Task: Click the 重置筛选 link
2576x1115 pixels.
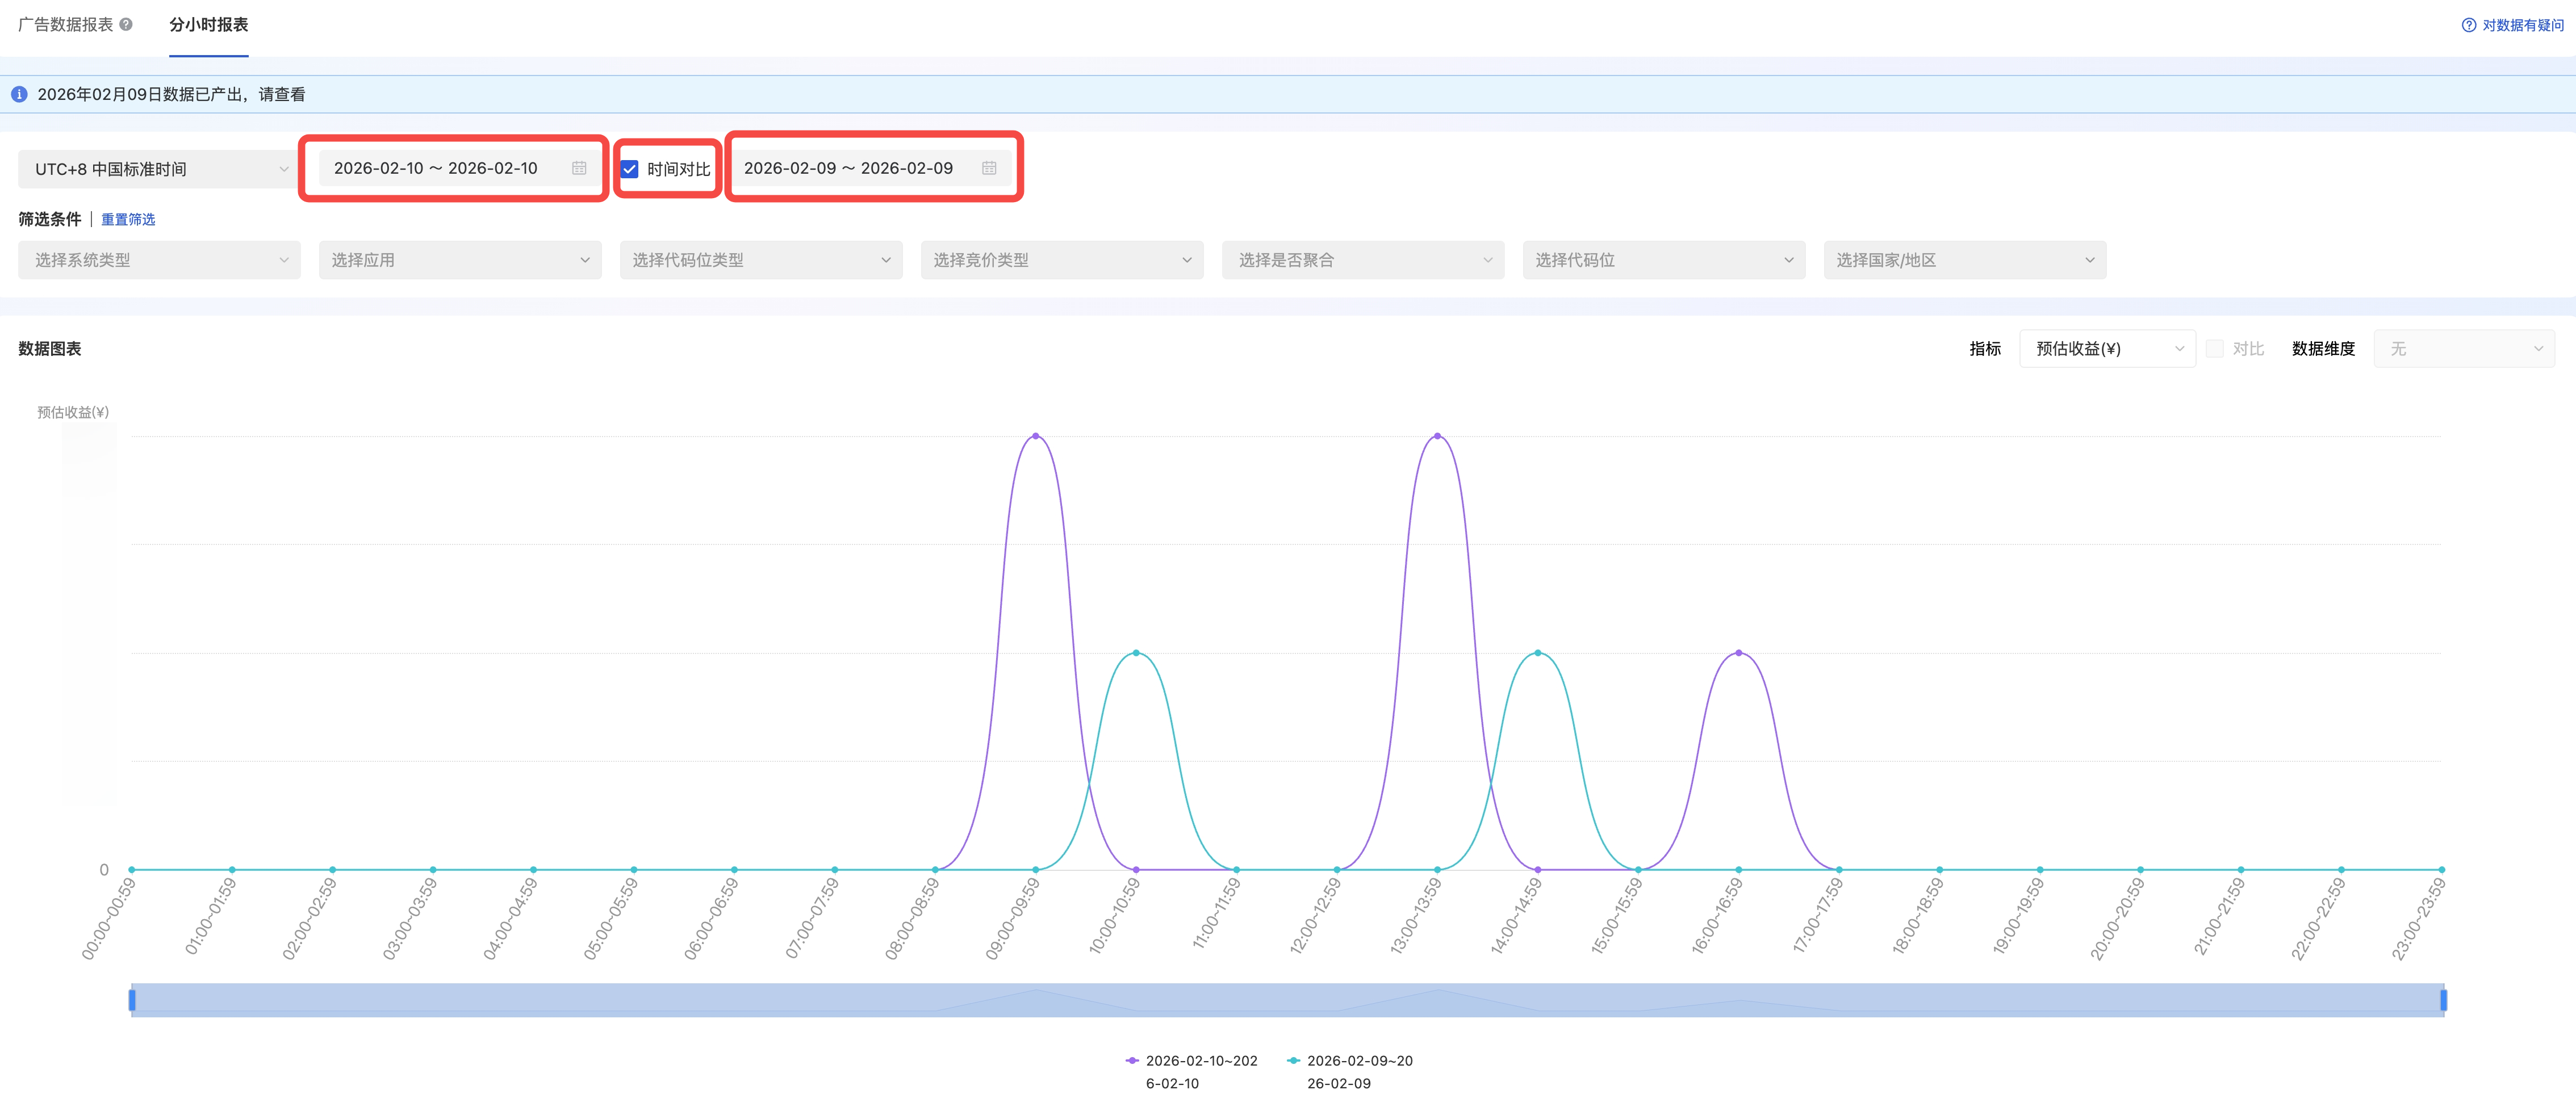Action: [x=128, y=219]
